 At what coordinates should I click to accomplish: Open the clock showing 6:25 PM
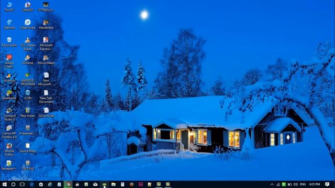pos(315,184)
